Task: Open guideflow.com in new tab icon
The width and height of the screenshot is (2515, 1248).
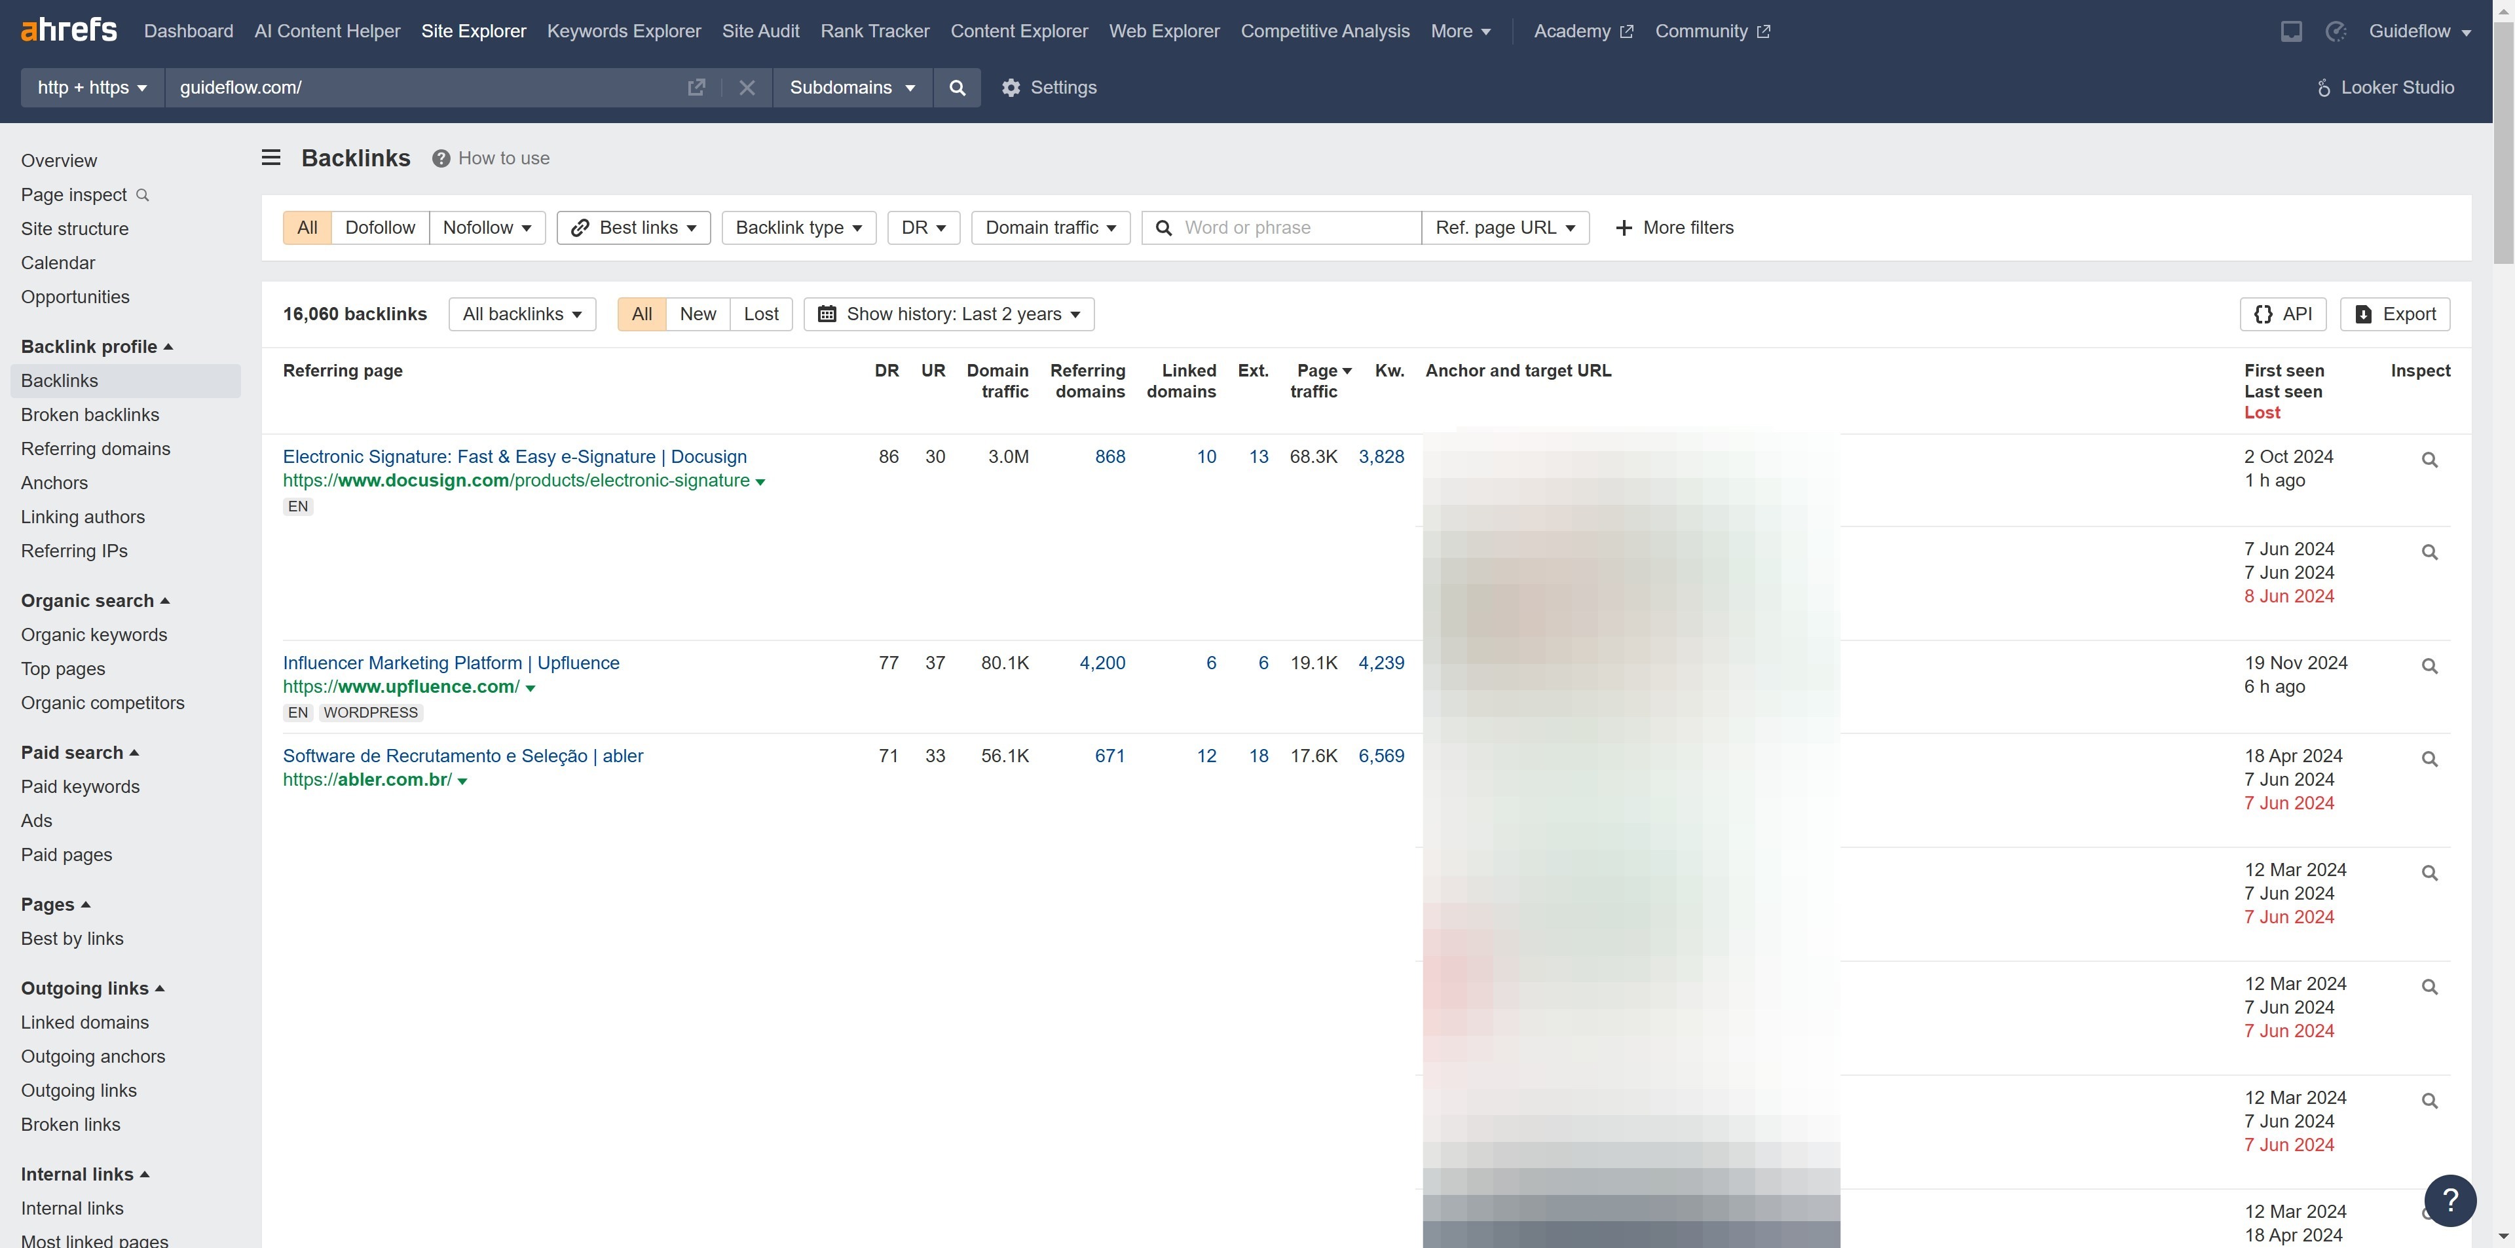Action: click(696, 88)
